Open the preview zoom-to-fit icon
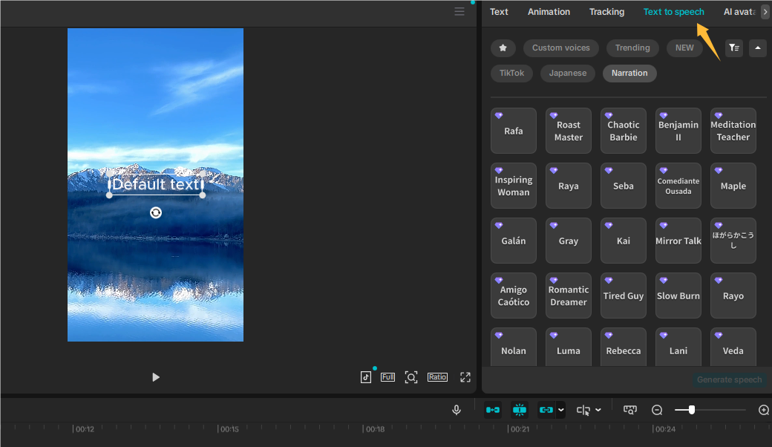This screenshot has height=447, width=772. tap(411, 377)
